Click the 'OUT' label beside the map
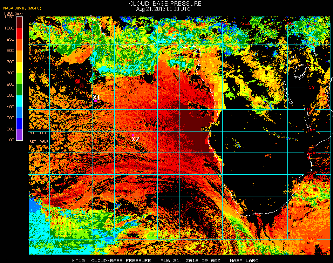 pos(43,133)
